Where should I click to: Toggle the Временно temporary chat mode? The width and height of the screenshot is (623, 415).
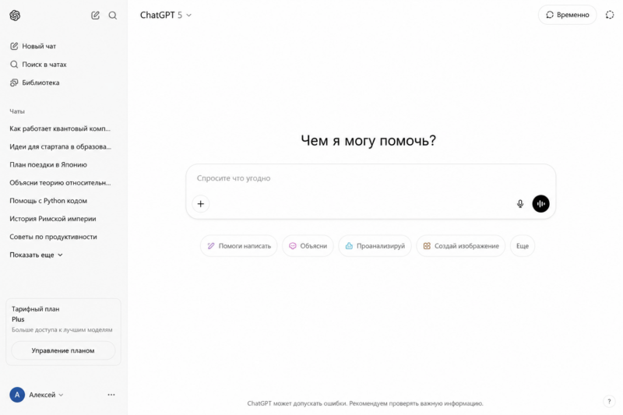568,15
